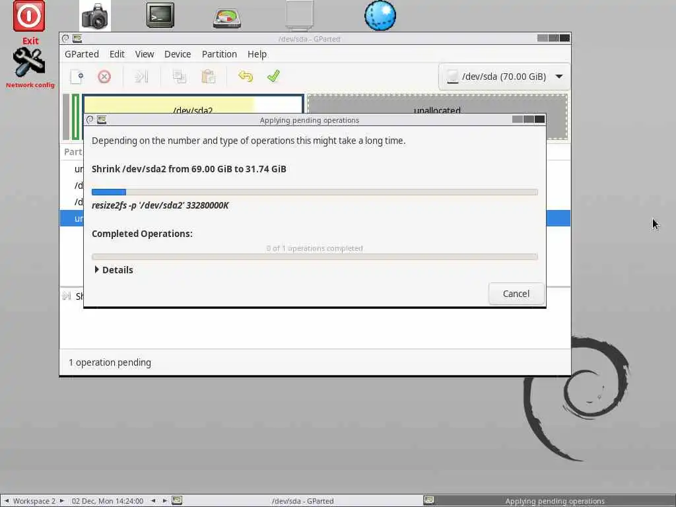The width and height of the screenshot is (676, 507).
Task: Launch the terminal desktop icon
Action: click(160, 16)
